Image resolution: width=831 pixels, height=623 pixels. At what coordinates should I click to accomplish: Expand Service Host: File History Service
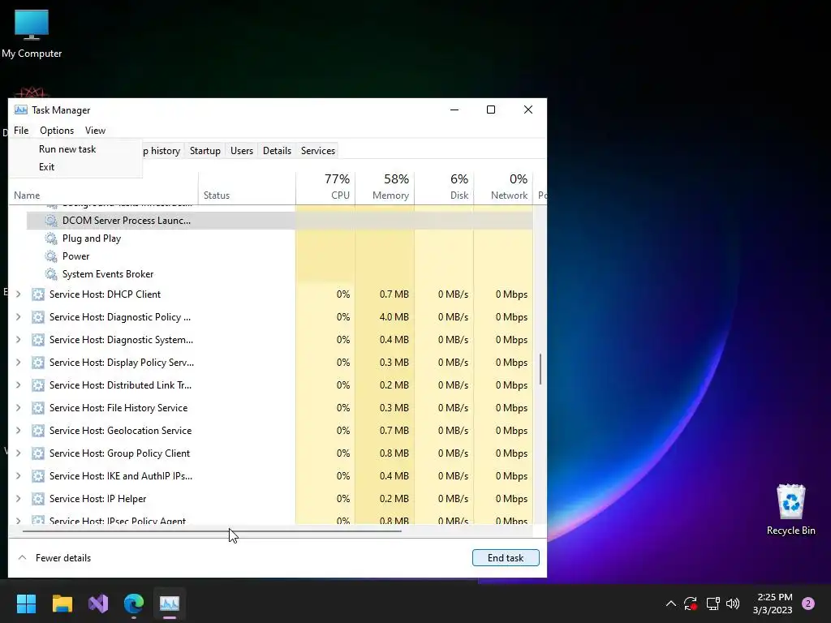click(19, 408)
